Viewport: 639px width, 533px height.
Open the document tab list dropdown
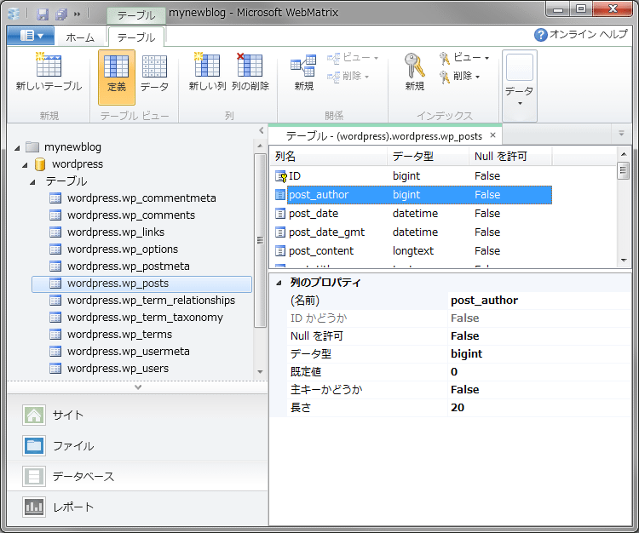[x=621, y=133]
